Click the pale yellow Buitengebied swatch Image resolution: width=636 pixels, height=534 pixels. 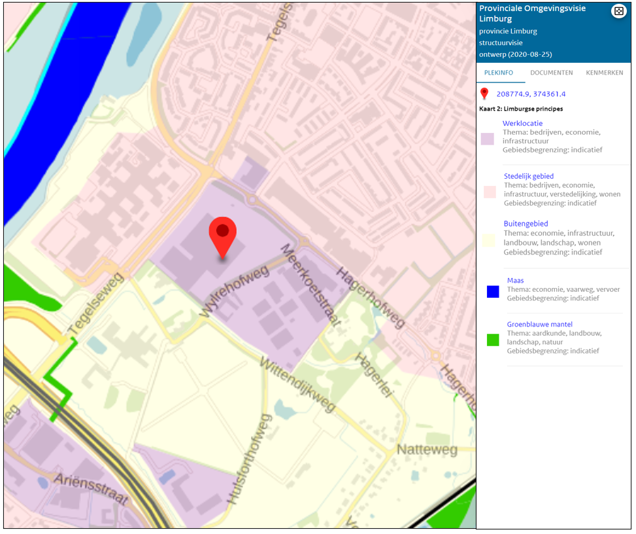489,240
